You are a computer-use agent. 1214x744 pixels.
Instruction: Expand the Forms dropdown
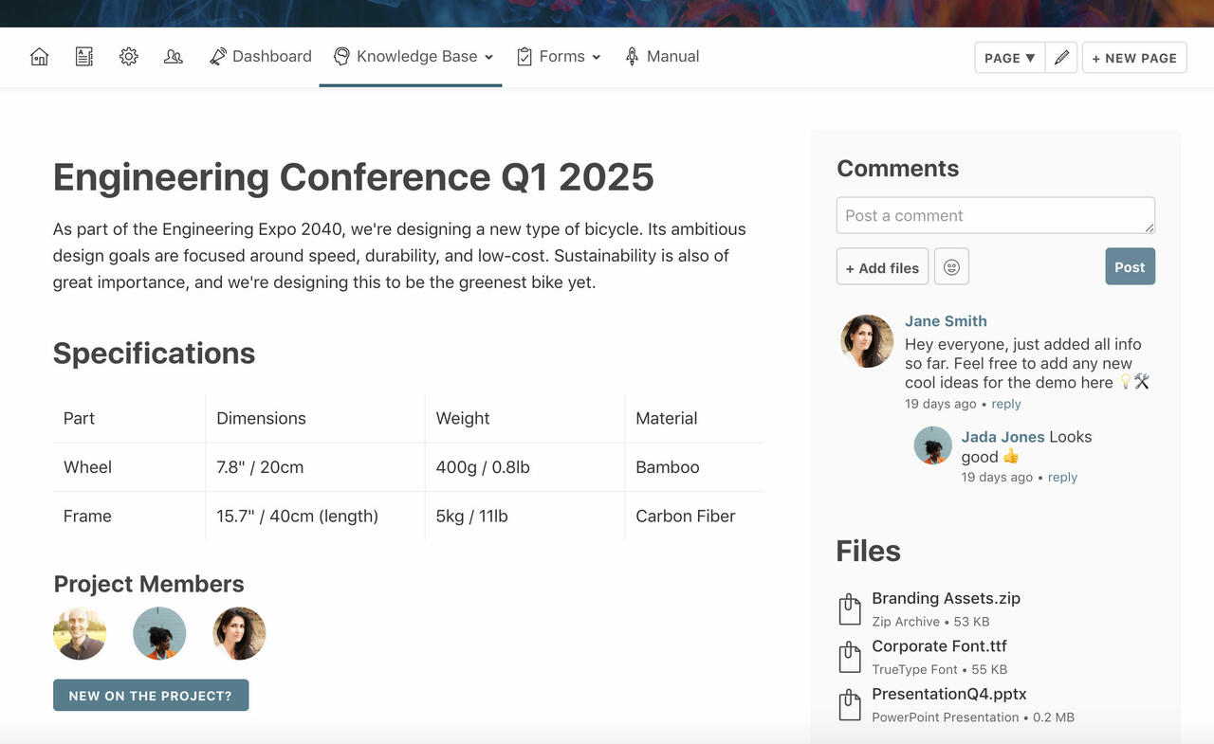tap(559, 57)
